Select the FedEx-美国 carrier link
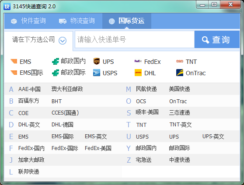The width and height of the screenshot is (244, 185). [x=98, y=148]
